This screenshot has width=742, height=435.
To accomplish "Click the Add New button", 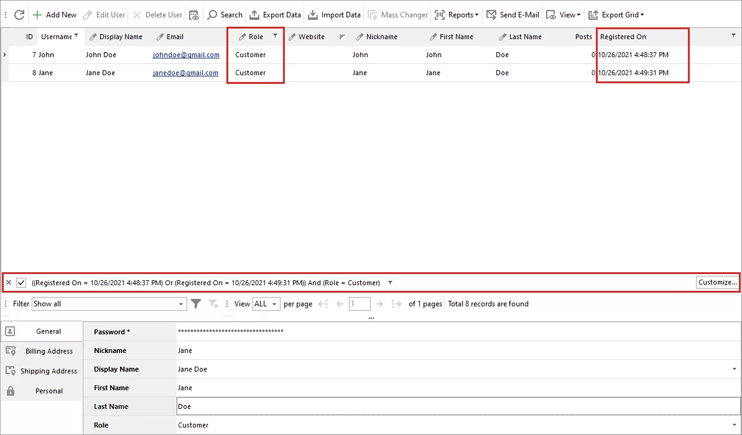I will pyautogui.click(x=55, y=14).
